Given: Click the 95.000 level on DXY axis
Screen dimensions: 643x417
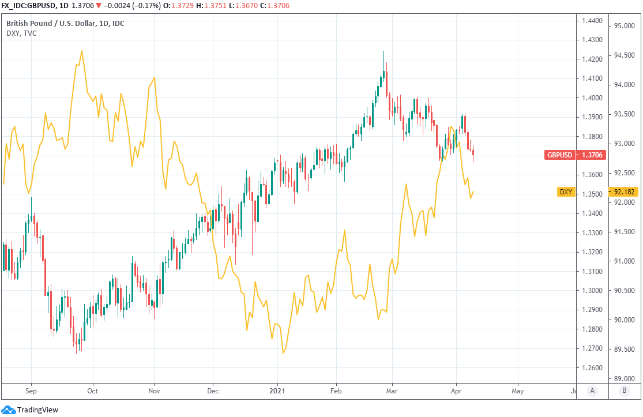Looking at the screenshot, I should pyautogui.click(x=625, y=26).
